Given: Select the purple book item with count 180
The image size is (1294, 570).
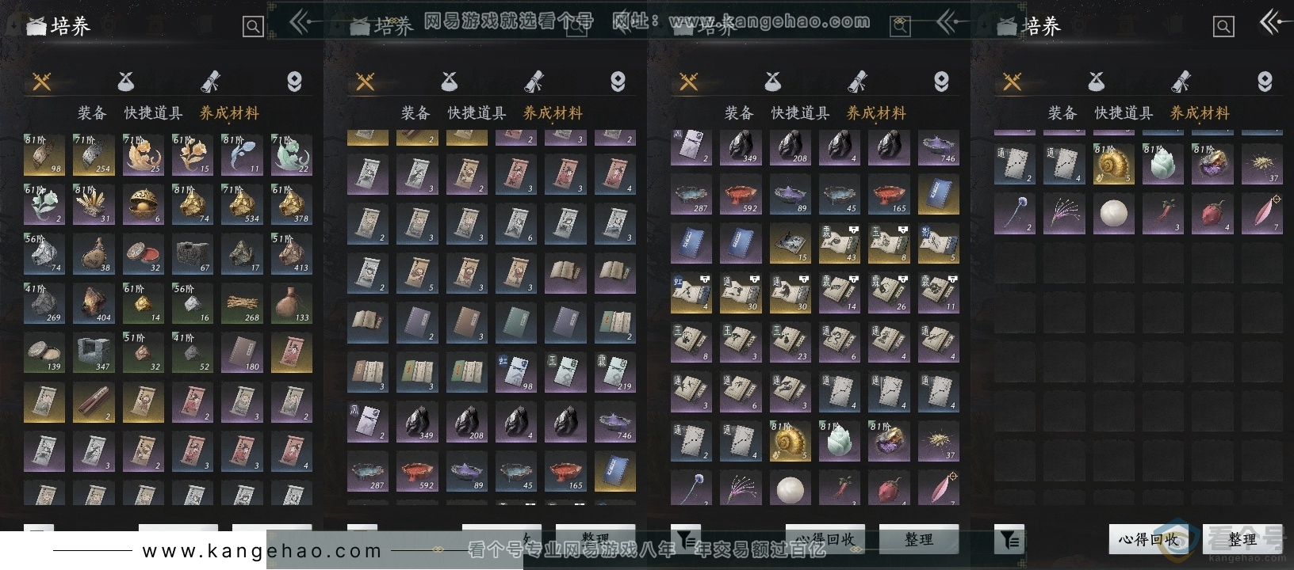Looking at the screenshot, I should coord(242,353).
